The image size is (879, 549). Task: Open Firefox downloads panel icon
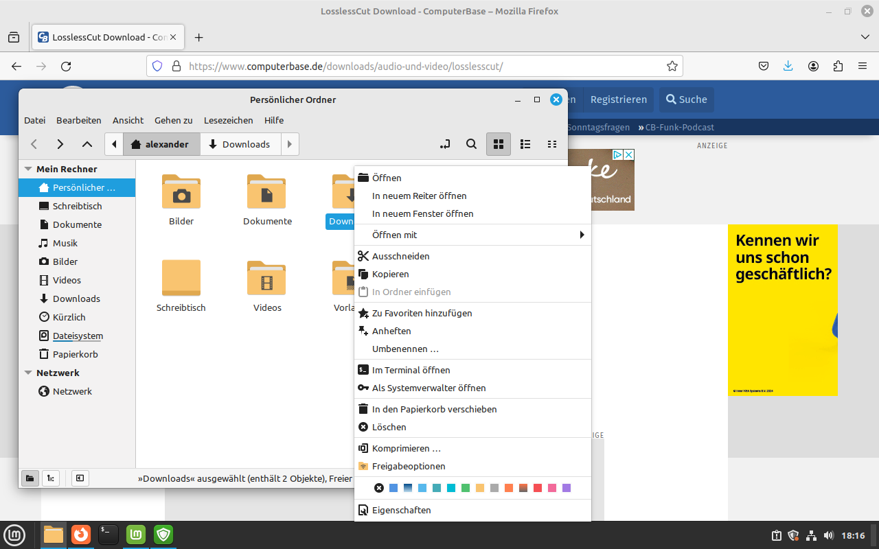click(x=788, y=67)
